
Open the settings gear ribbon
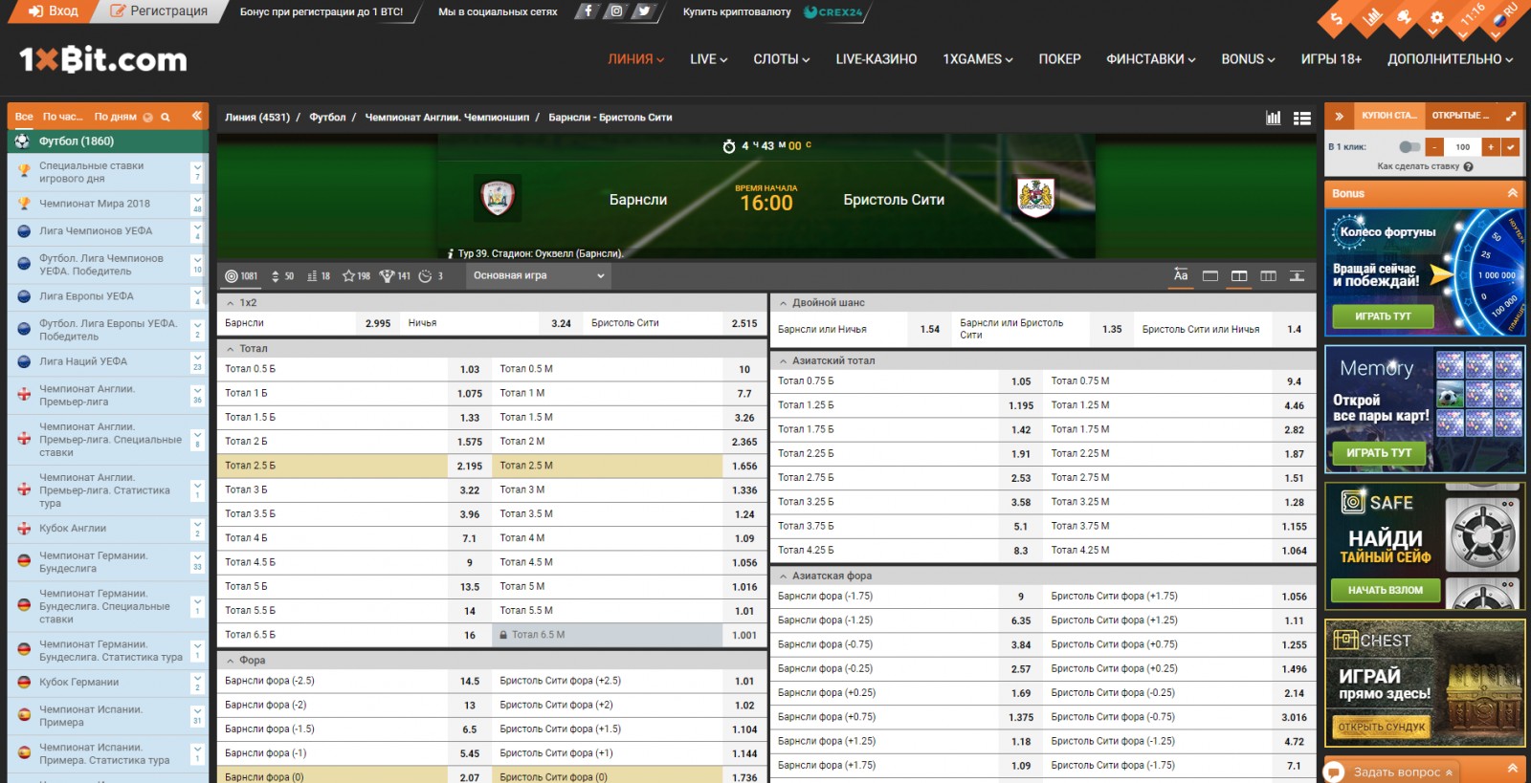click(x=1436, y=17)
